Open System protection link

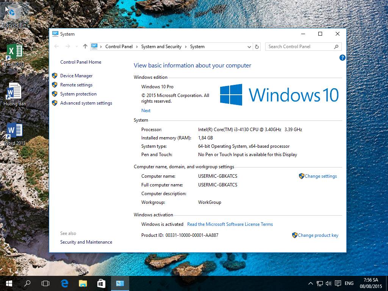pyautogui.click(x=78, y=94)
